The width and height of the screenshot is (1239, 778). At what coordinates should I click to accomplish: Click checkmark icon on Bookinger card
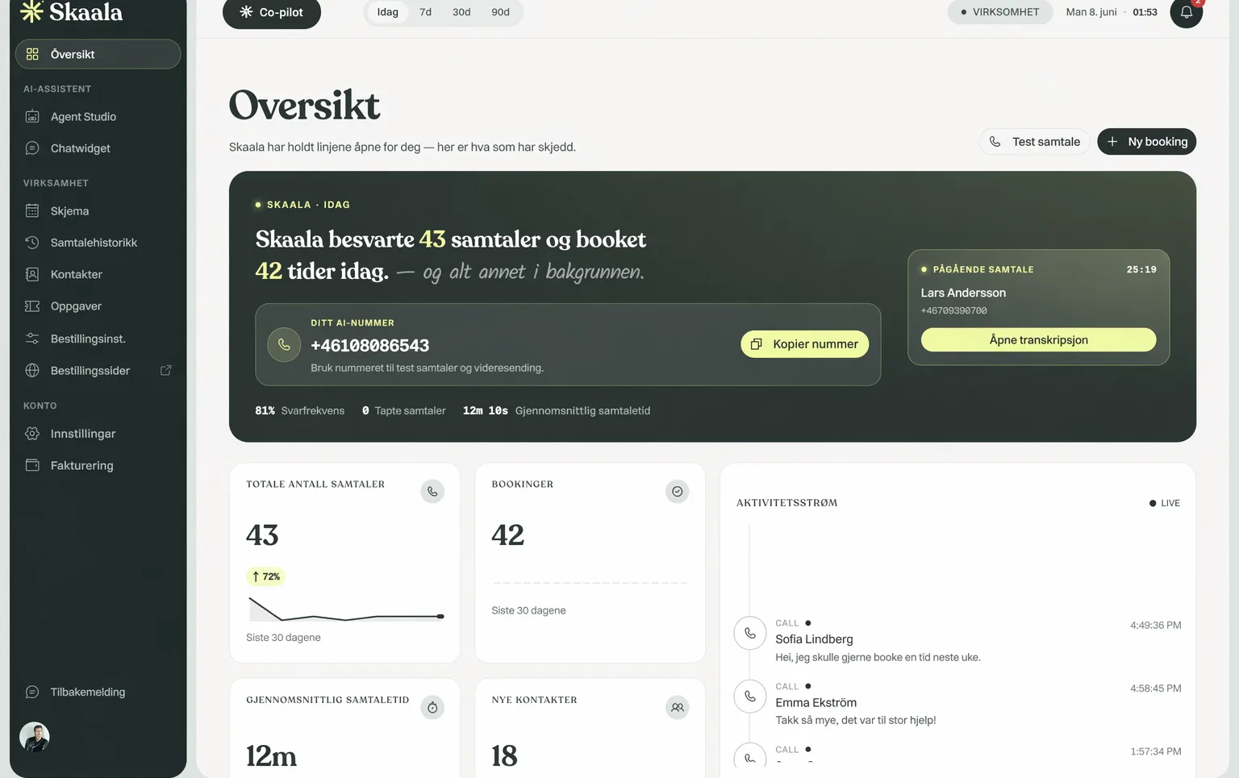click(x=678, y=491)
